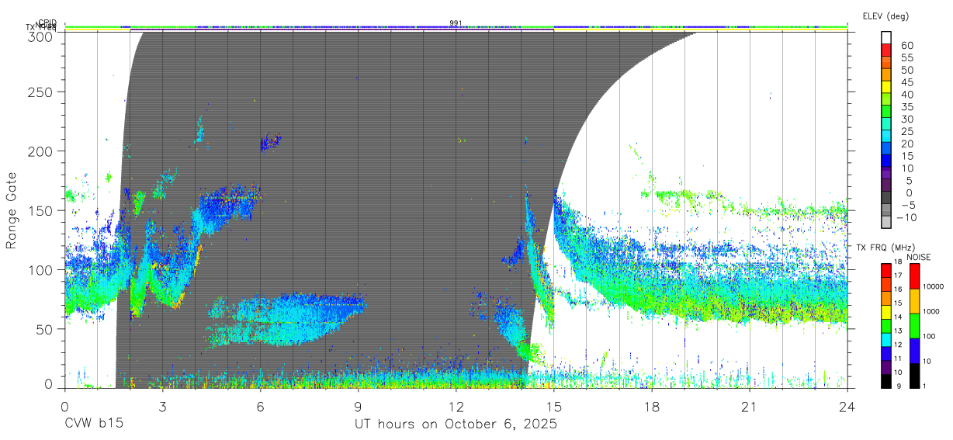This screenshot has height=440, width=953.
Task: Click the '9' hour tick label on the x-axis
Action: tap(359, 406)
